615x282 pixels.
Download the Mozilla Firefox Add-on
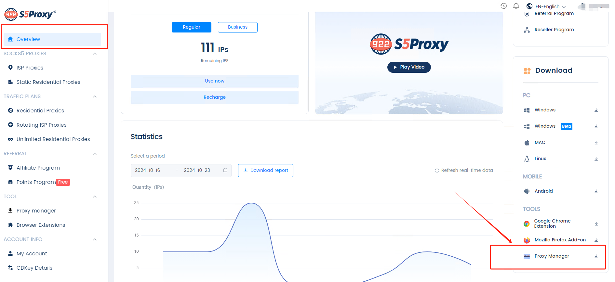point(596,240)
